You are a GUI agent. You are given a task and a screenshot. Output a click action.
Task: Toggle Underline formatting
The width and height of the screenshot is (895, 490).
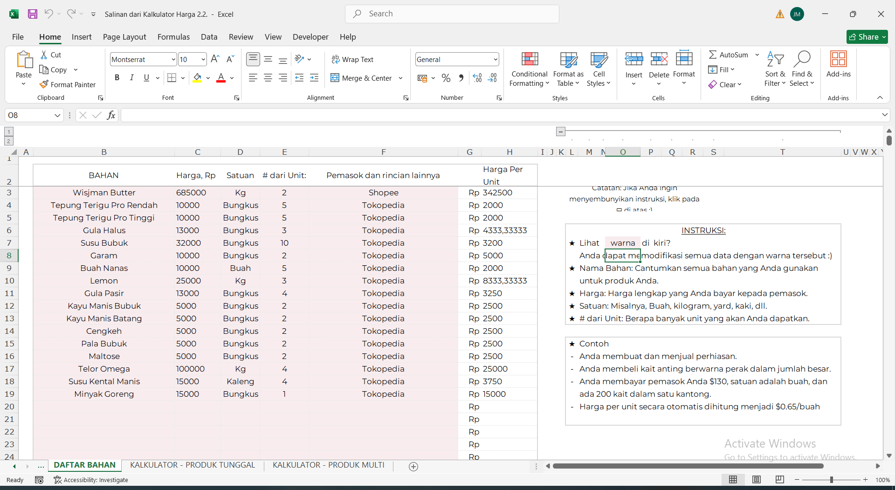click(x=146, y=78)
